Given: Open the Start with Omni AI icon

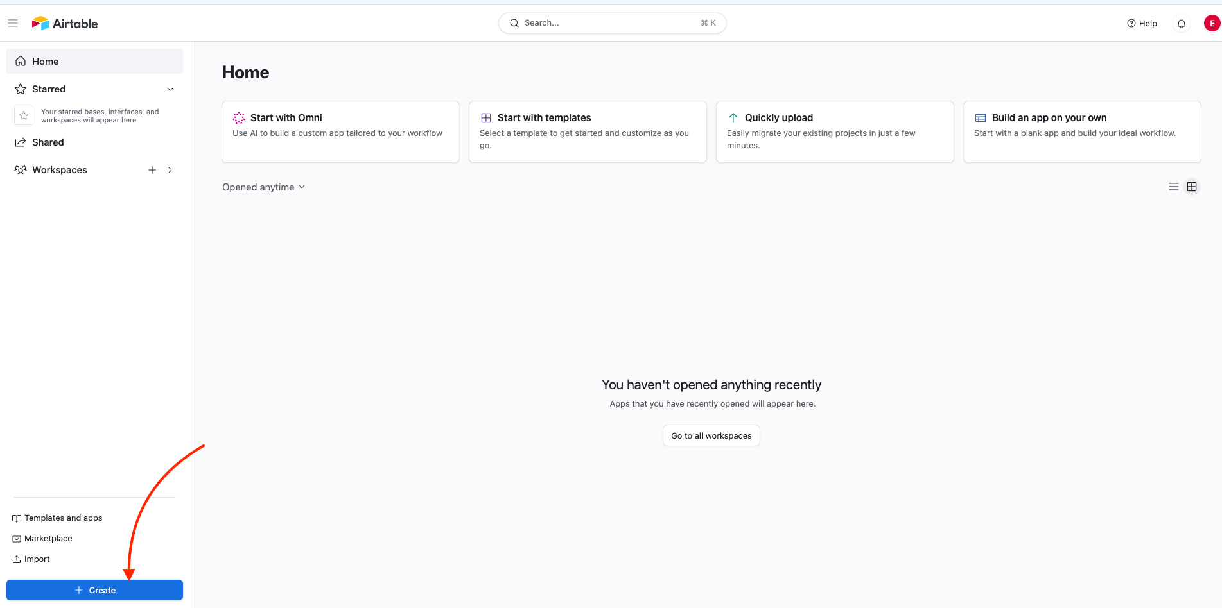Looking at the screenshot, I should pyautogui.click(x=239, y=117).
